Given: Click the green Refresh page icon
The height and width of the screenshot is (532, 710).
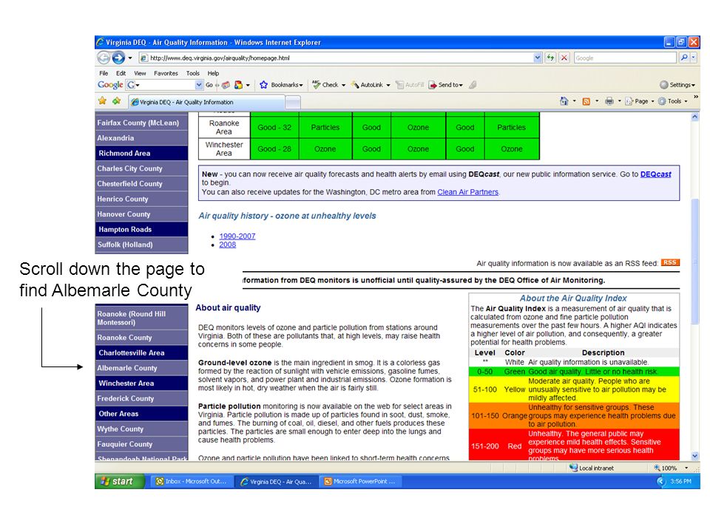Looking at the screenshot, I should point(550,58).
